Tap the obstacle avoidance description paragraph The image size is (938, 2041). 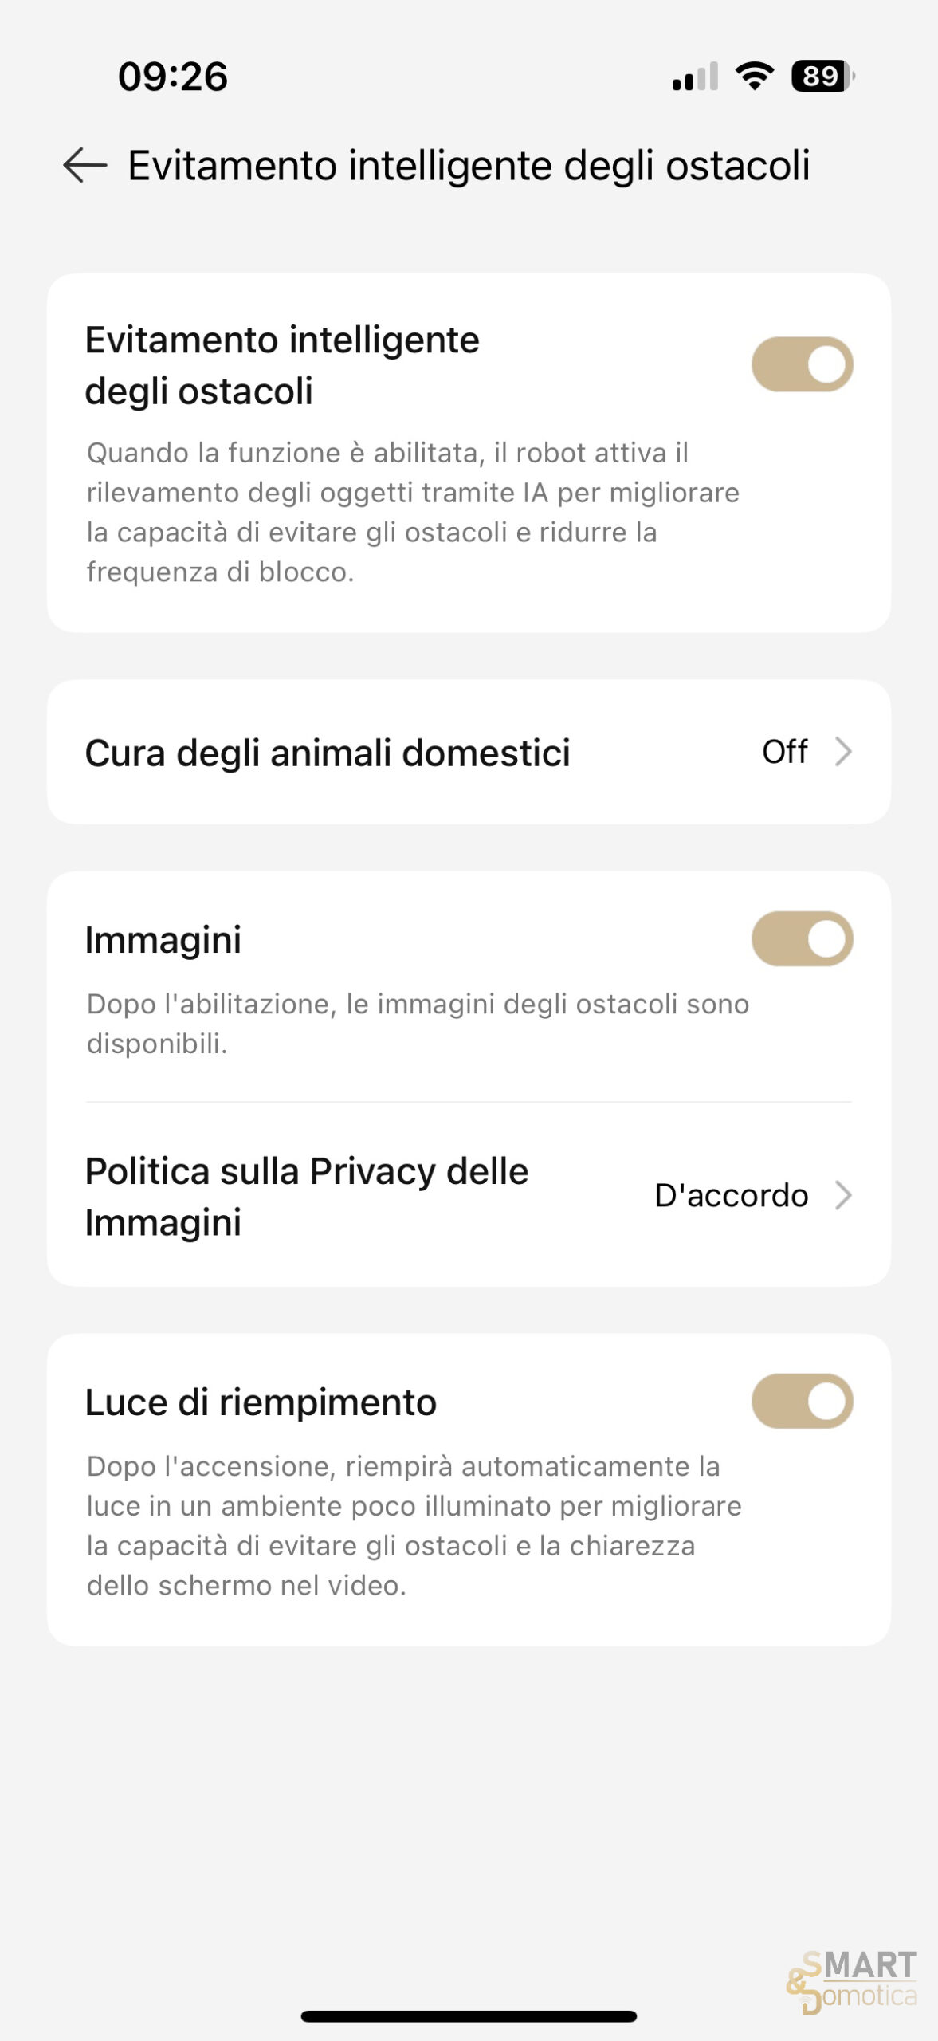pos(413,512)
